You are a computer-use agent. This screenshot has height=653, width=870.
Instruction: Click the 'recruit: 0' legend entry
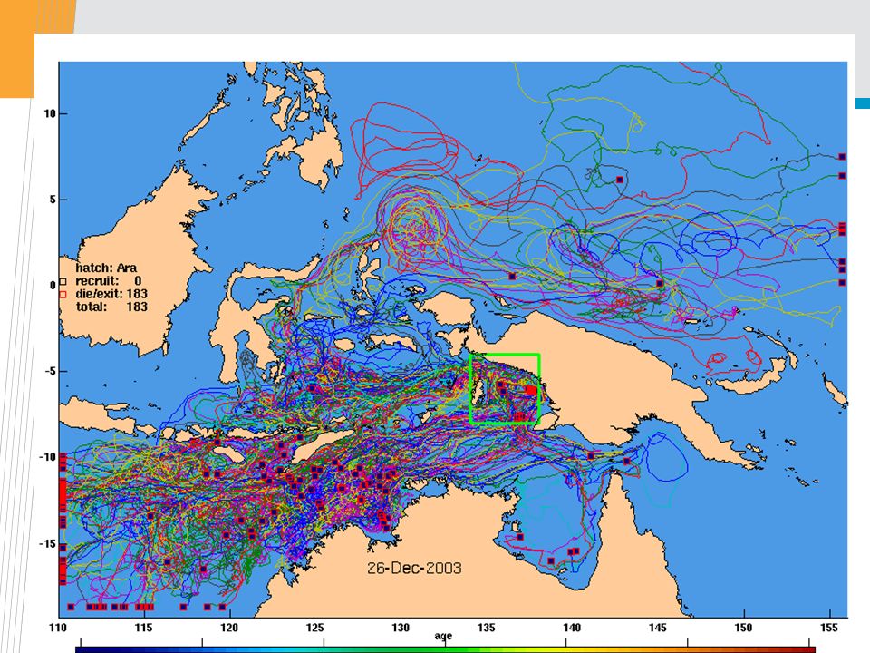coord(108,281)
